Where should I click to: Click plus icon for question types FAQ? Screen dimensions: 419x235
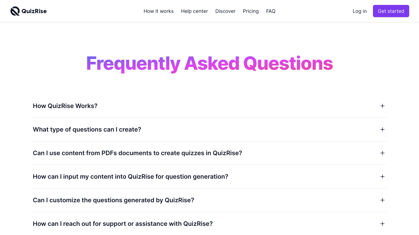pos(382,129)
